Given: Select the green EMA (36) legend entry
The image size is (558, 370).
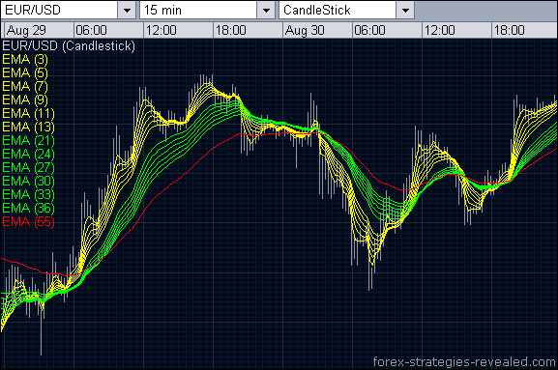Looking at the screenshot, I should click(28, 208).
